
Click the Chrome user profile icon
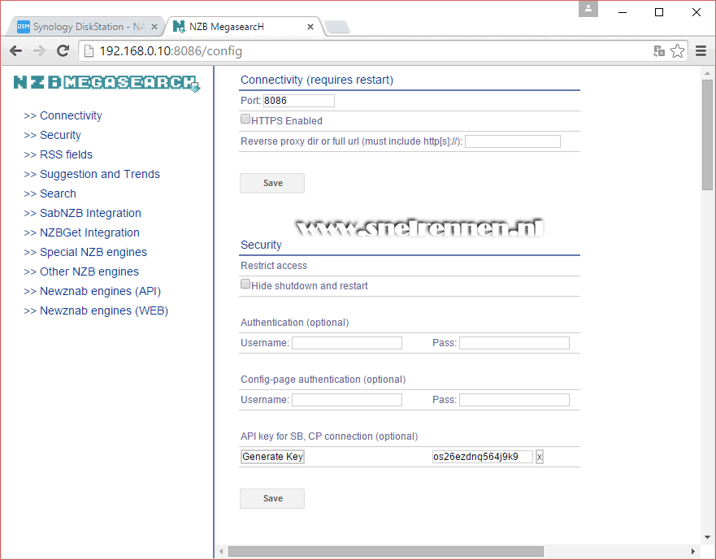[x=588, y=8]
